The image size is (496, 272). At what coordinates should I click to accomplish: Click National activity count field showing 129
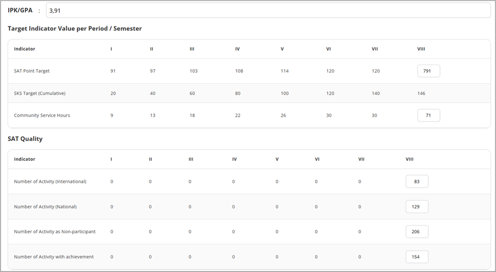point(417,206)
